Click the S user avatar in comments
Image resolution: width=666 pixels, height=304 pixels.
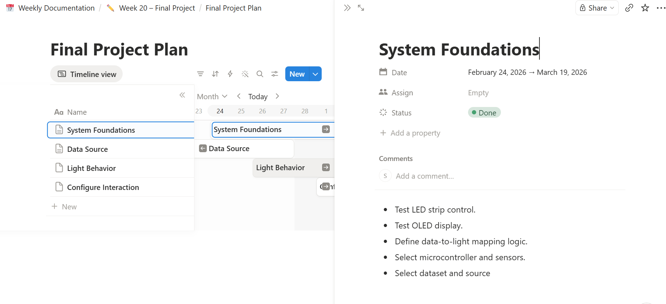[x=385, y=175]
